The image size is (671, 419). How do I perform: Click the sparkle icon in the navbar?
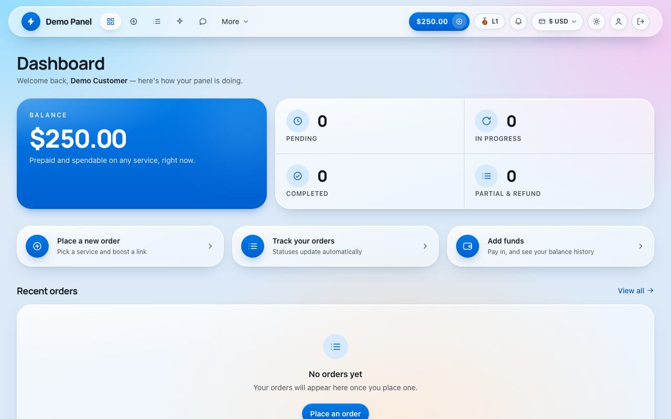[180, 21]
